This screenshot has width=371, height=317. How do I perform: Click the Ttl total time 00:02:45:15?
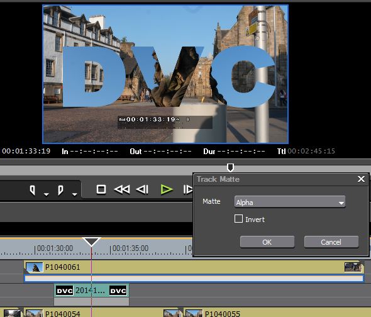(306, 151)
